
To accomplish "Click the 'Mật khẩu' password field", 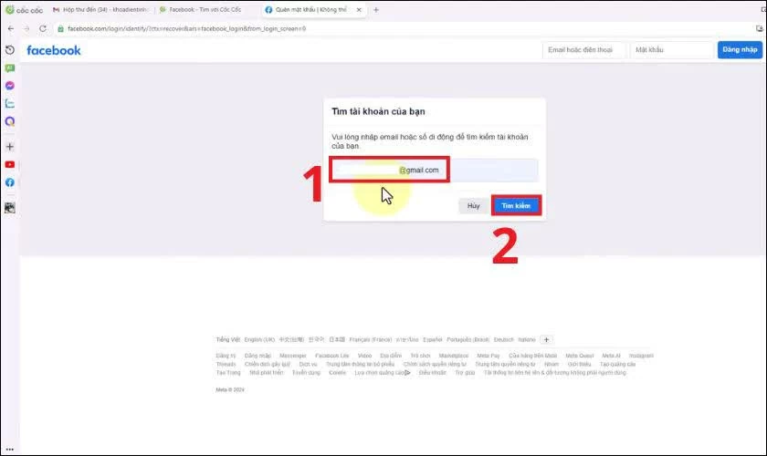I will pyautogui.click(x=671, y=50).
